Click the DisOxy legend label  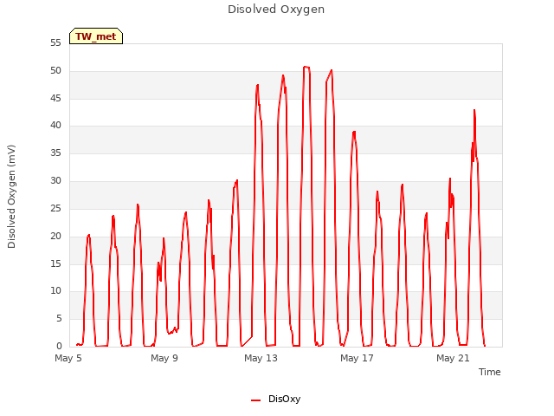284,399
